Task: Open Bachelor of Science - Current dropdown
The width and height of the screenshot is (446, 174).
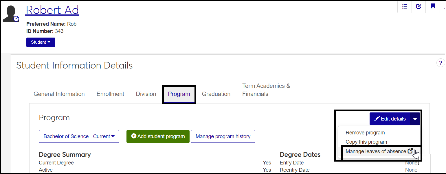Action: coord(79,136)
